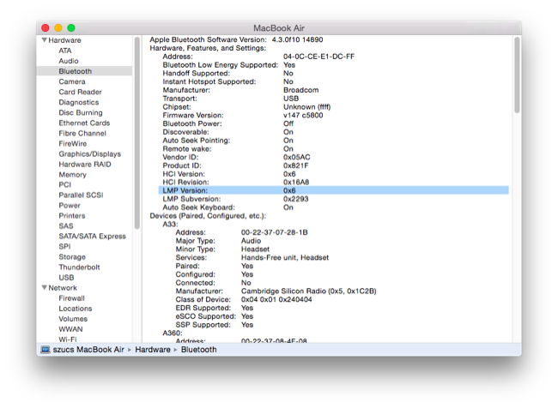
Task: Click the Network category label
Action: tap(63, 287)
